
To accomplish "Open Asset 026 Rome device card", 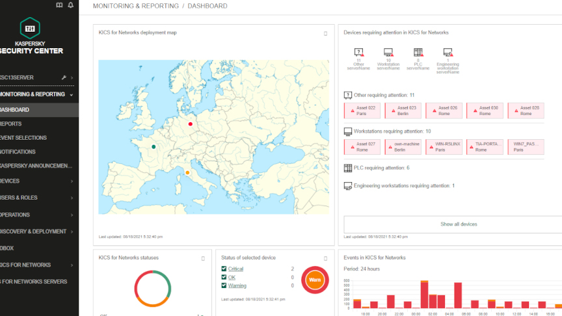I will (444, 111).
